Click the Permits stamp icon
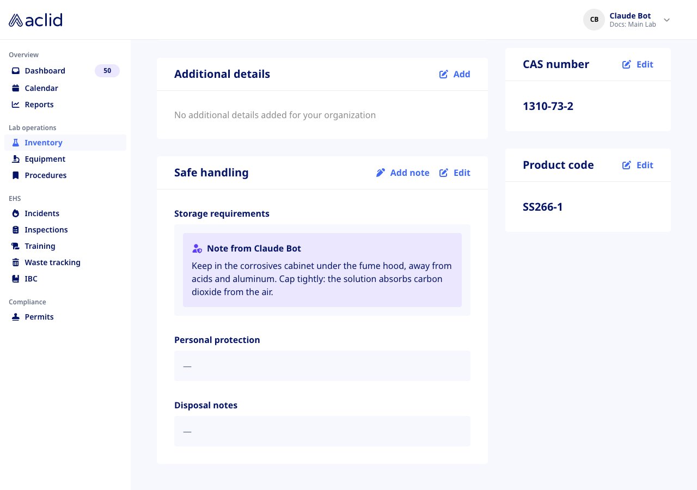The width and height of the screenshot is (697, 490). 16,317
